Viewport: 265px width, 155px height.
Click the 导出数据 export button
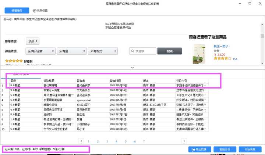199,149
